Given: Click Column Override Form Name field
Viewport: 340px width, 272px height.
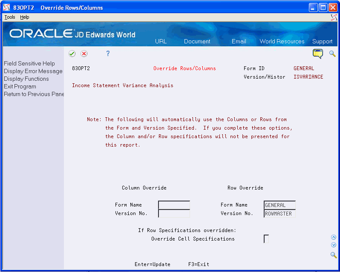Looking at the screenshot, I should 174,205.
